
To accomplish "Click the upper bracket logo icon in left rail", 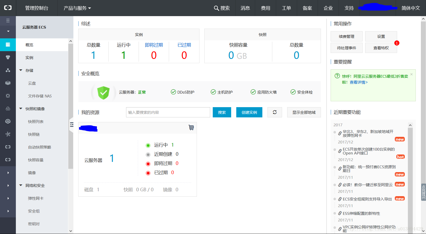I will coord(8,147).
